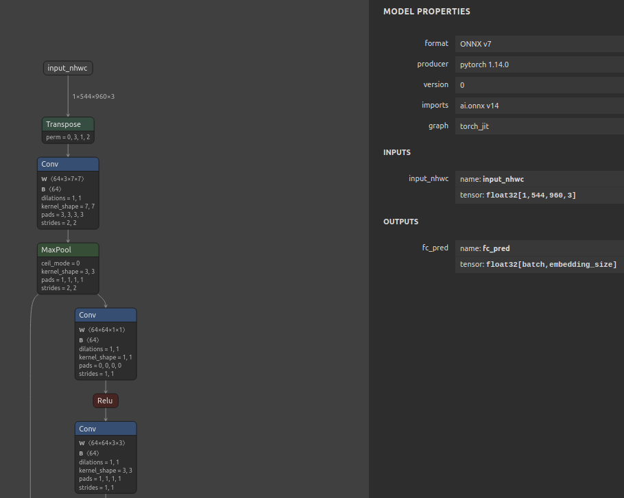Image resolution: width=624 pixels, height=498 pixels.
Task: Click the MODEL PROPERTIES panel heading
Action: pyautogui.click(x=427, y=12)
